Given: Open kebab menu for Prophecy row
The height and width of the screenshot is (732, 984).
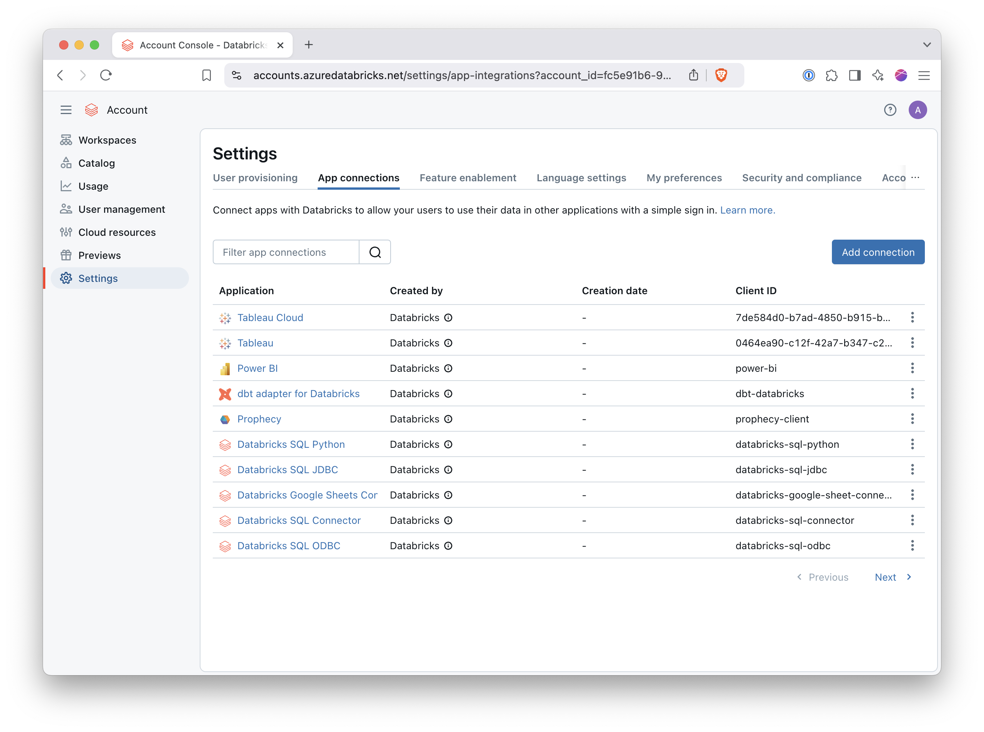Looking at the screenshot, I should pyautogui.click(x=912, y=419).
